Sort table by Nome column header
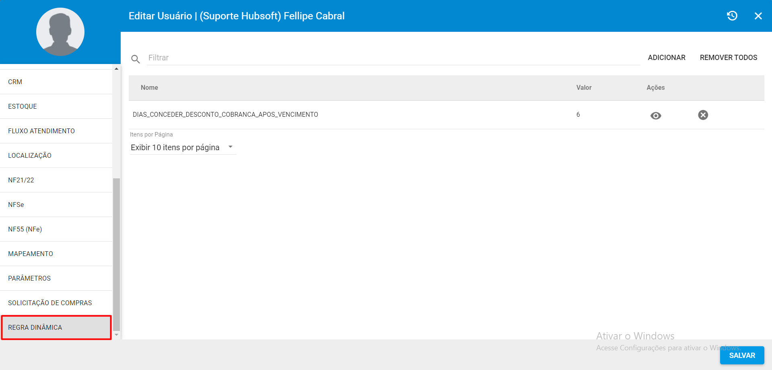The image size is (772, 370). click(149, 87)
